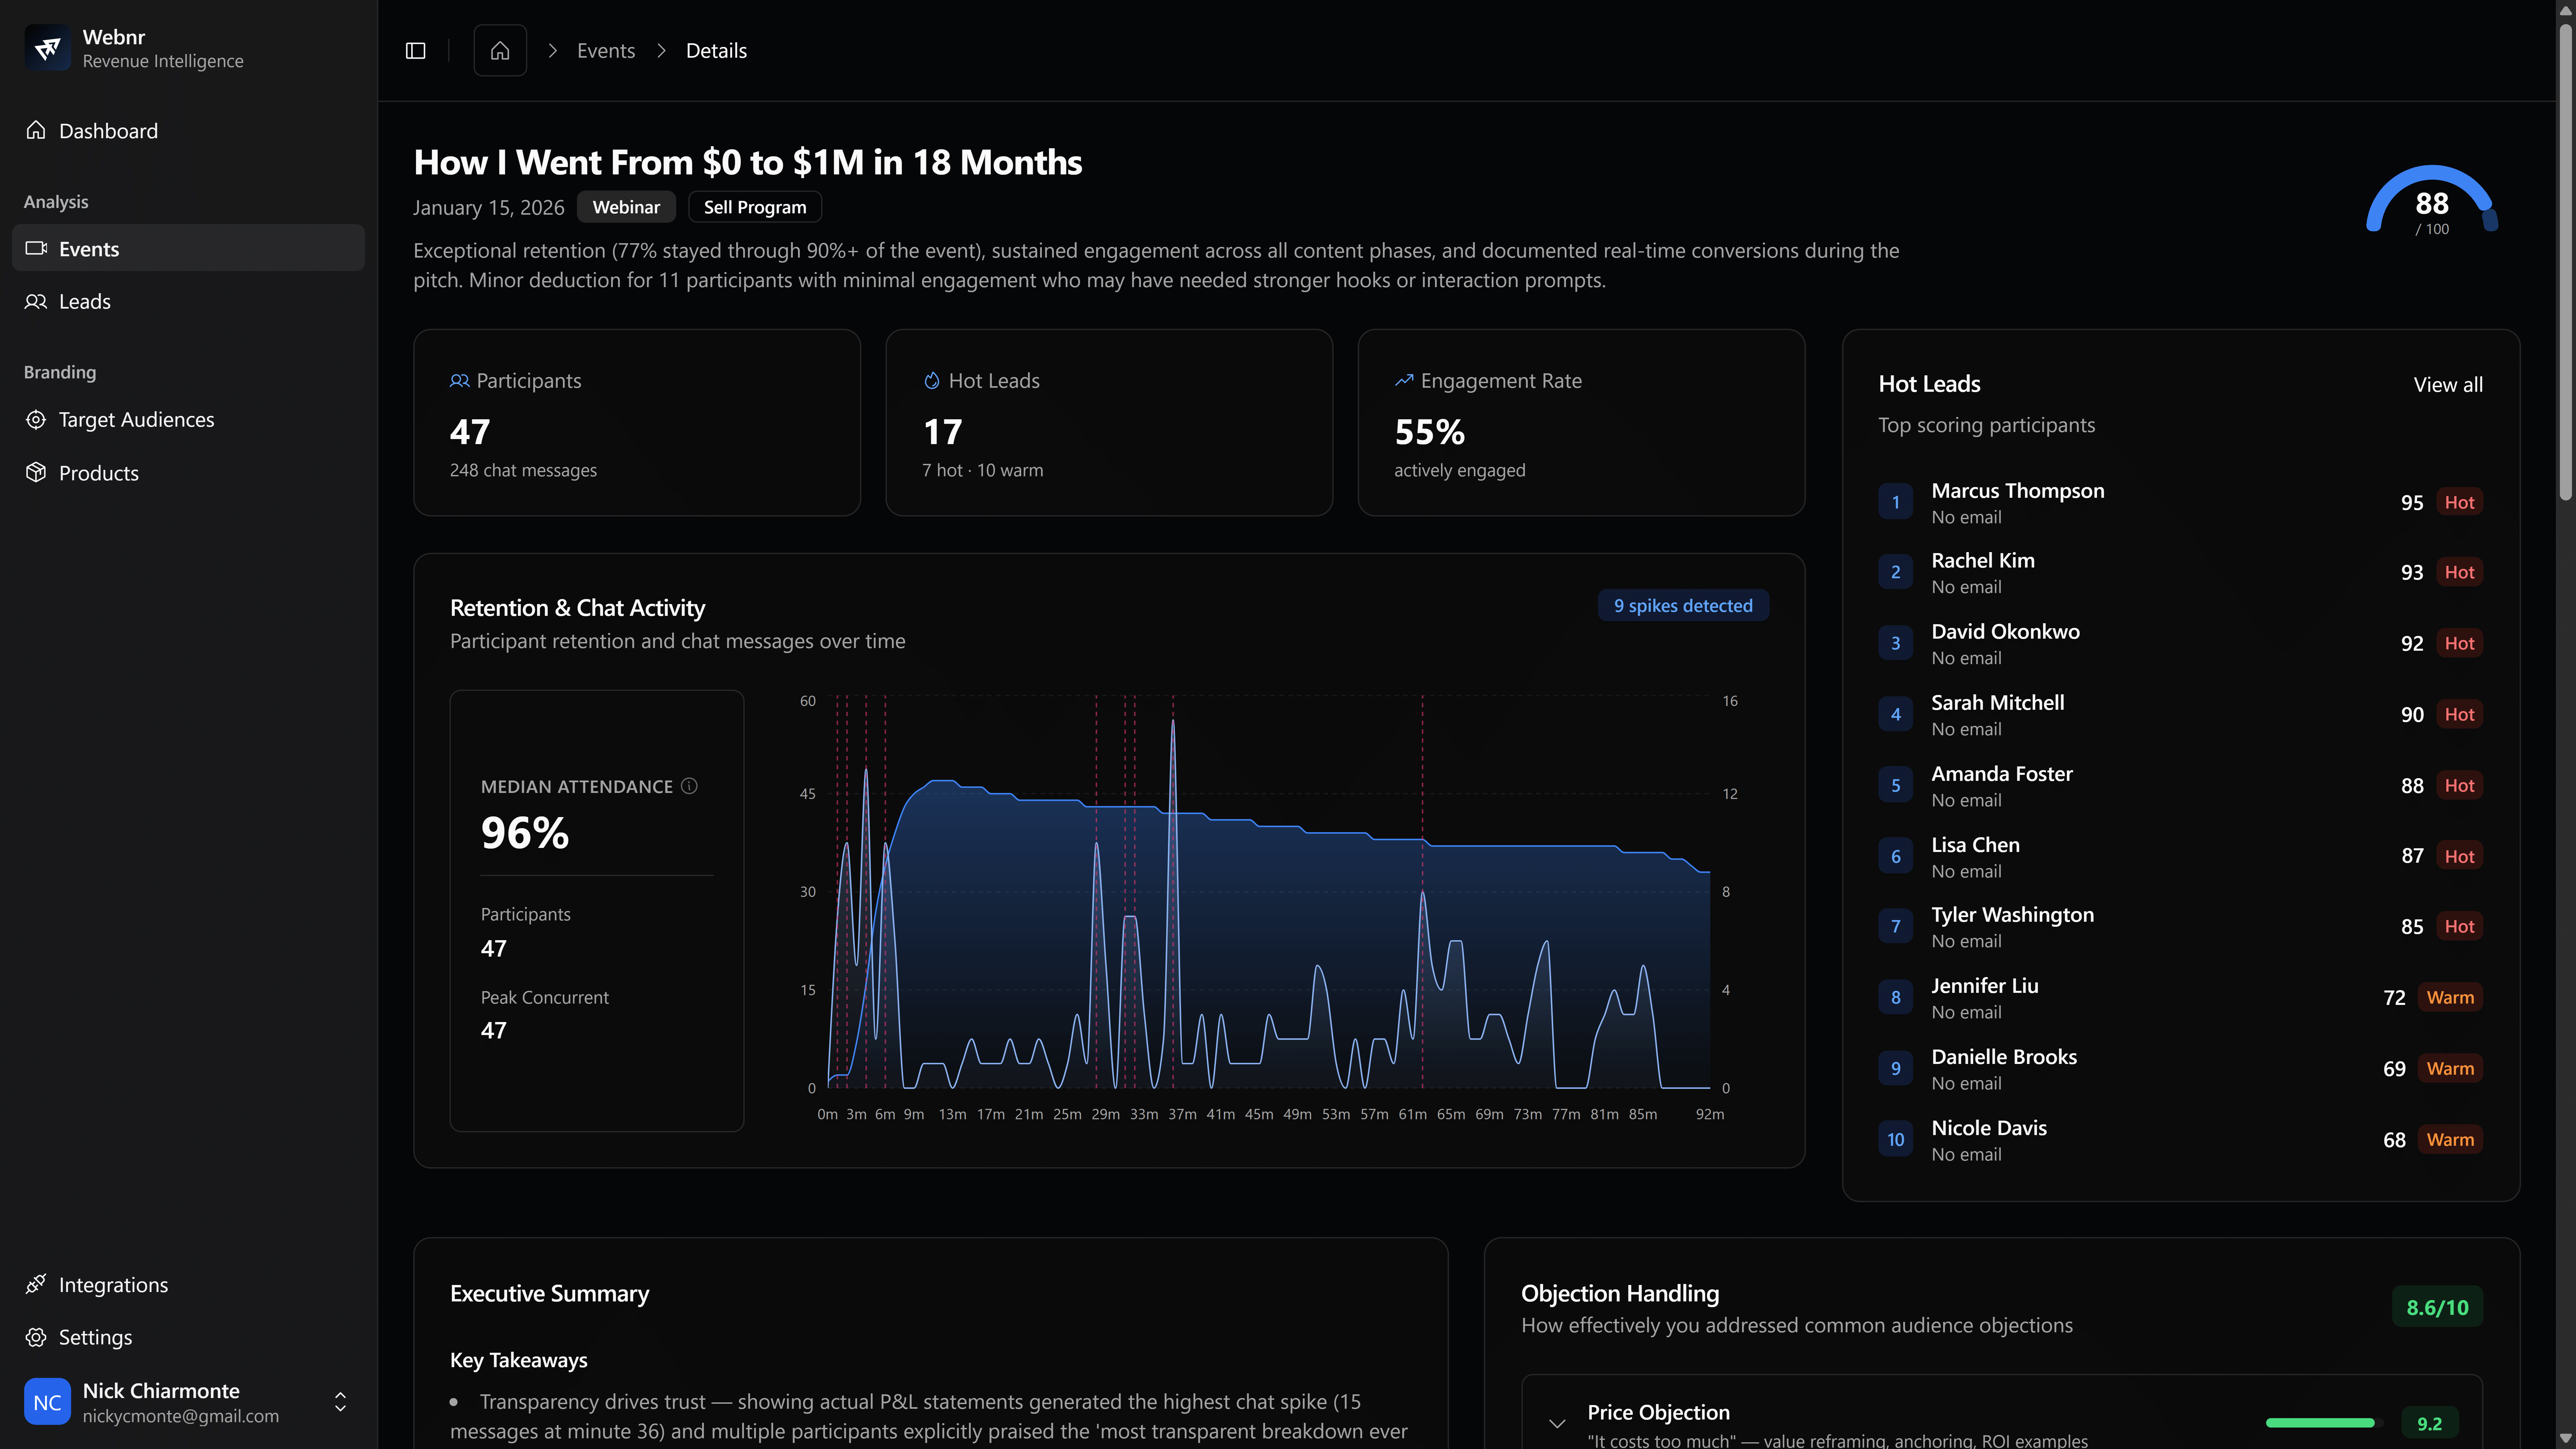The image size is (2576, 1449).
Task: Click the Events breadcrumb link
Action: point(606,51)
